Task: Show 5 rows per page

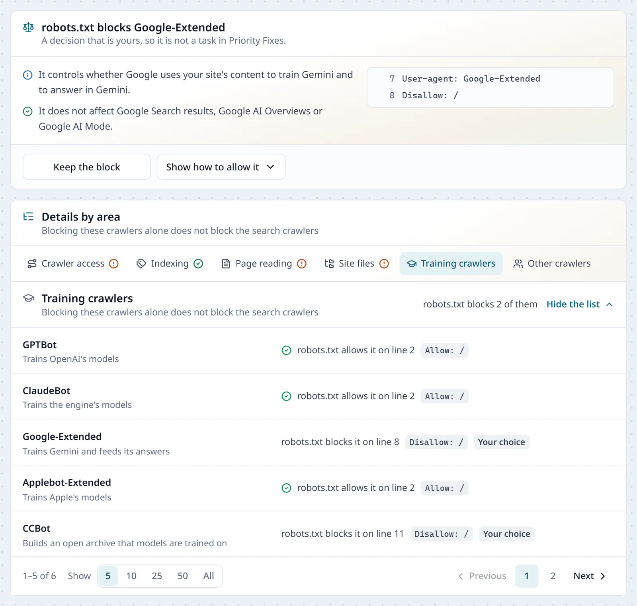Action: point(108,576)
